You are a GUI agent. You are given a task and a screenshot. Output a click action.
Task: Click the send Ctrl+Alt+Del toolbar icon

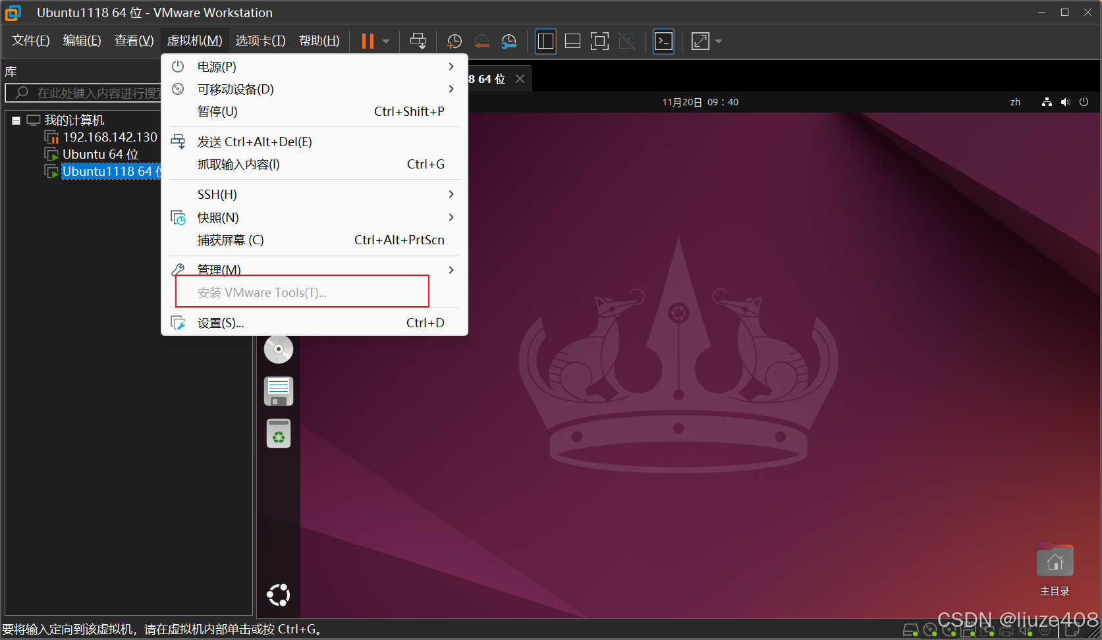point(418,41)
